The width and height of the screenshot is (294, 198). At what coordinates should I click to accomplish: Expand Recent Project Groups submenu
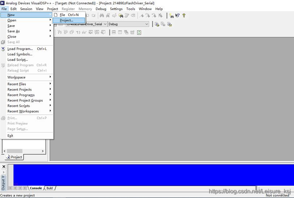[27, 100]
